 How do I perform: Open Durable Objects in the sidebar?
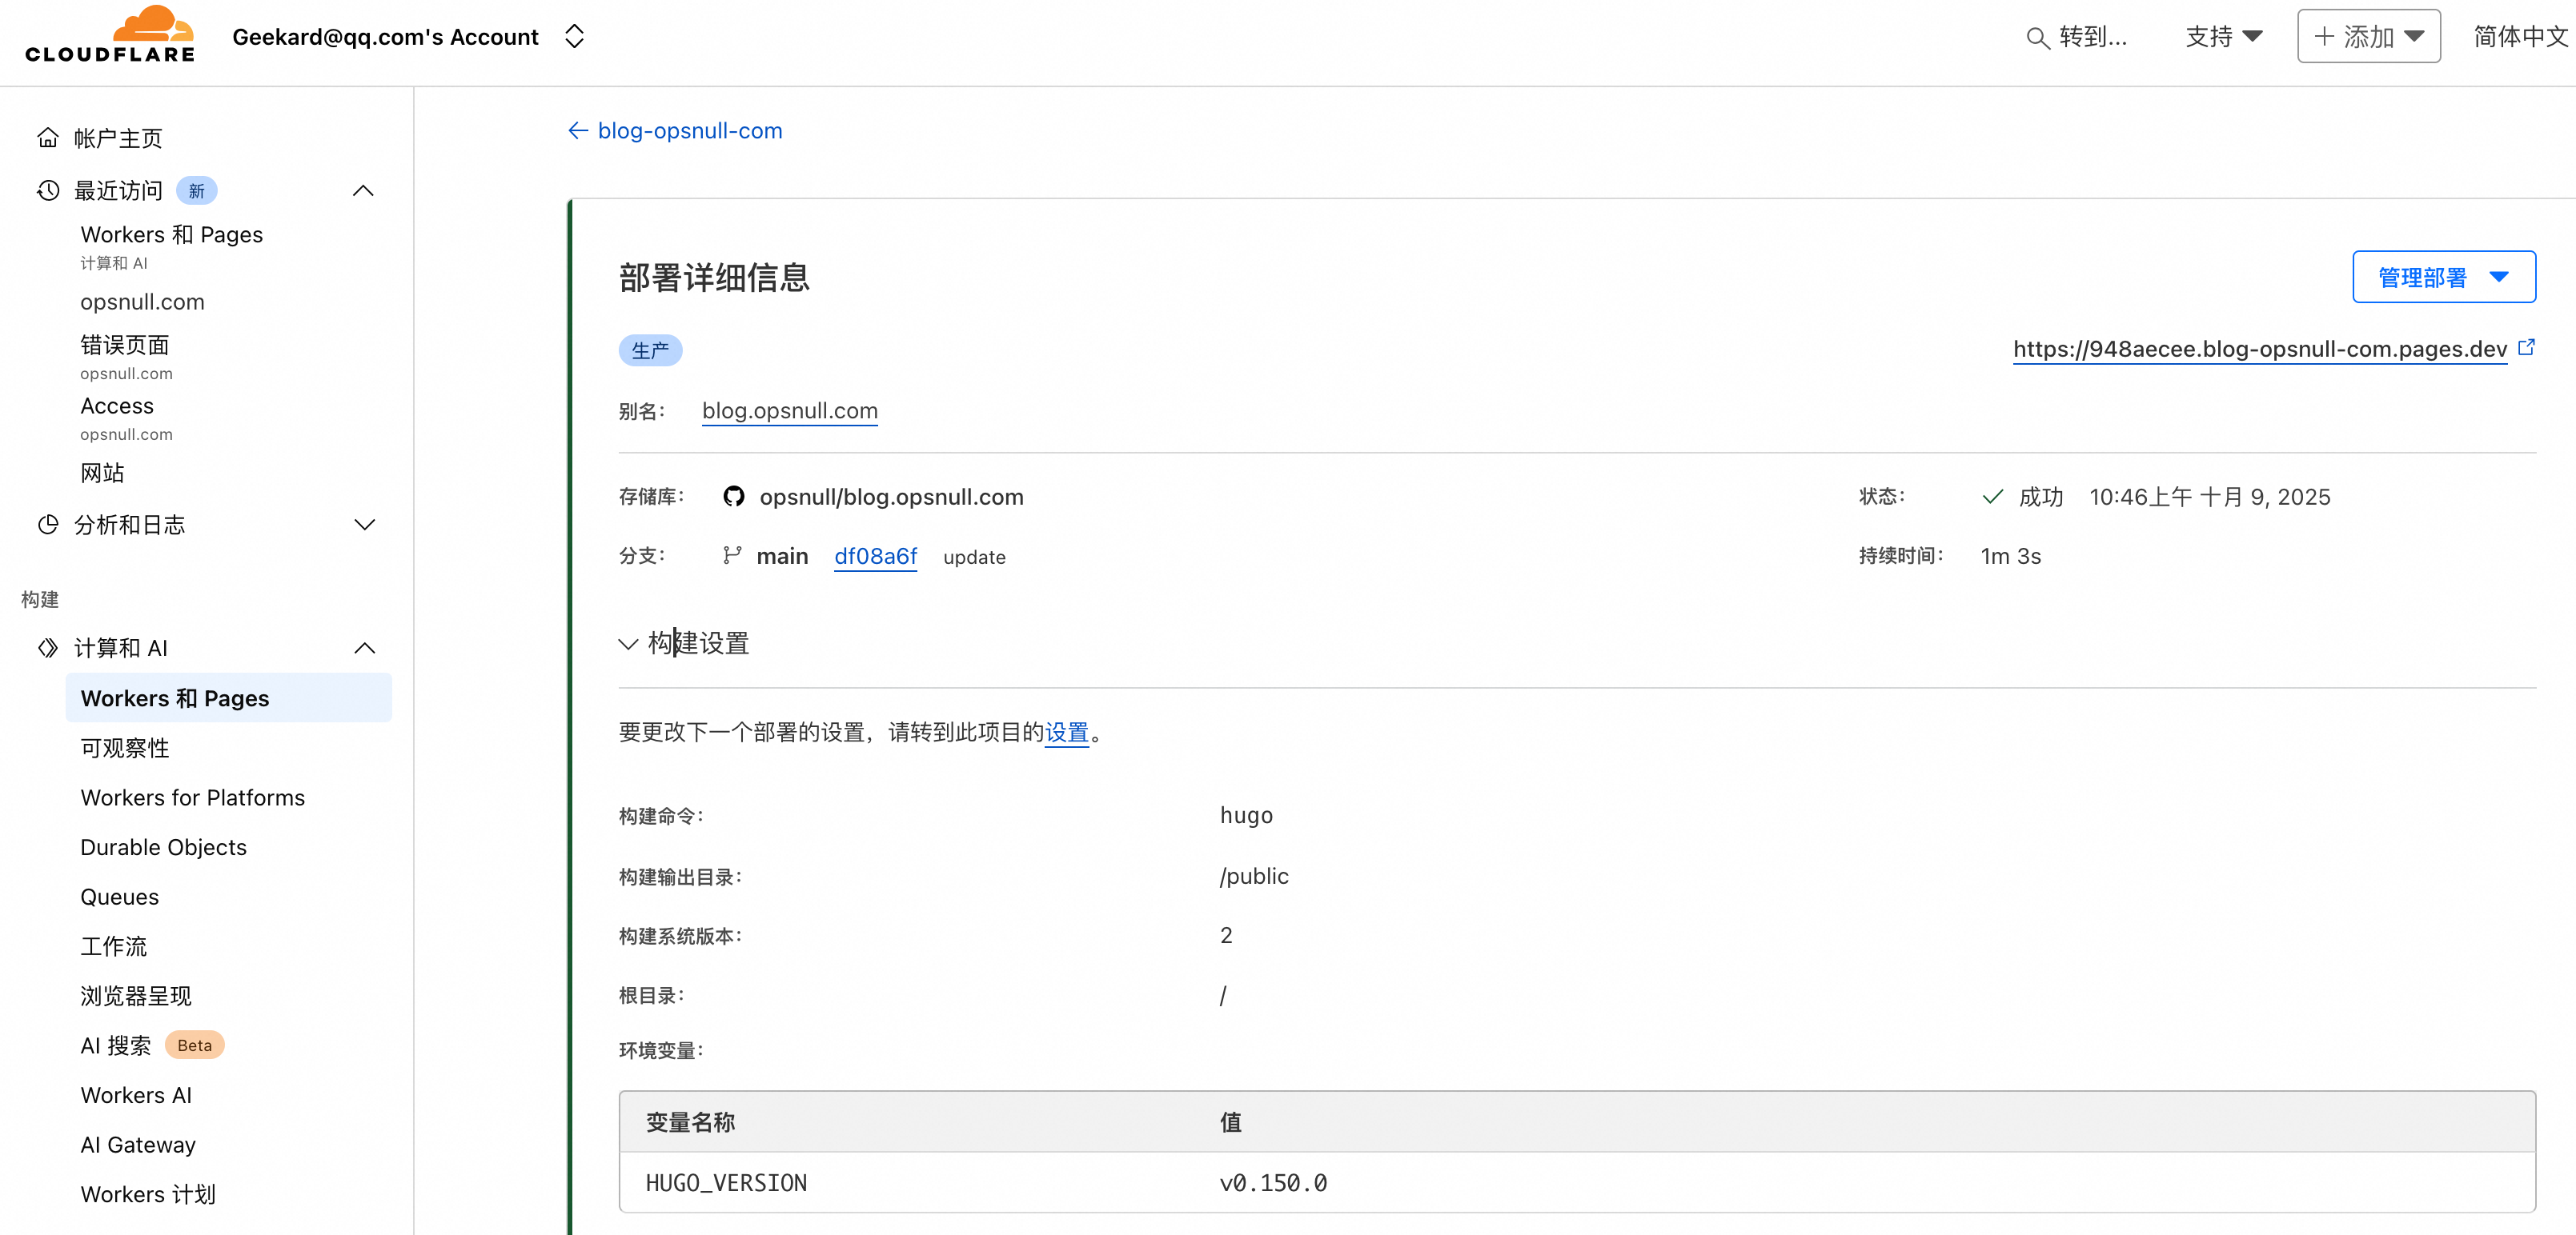point(163,847)
